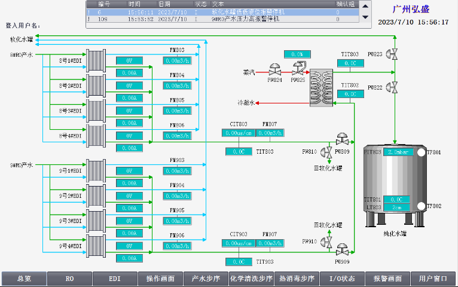The image size is (458, 287).
Task: Click the PW910 valve icon
Action: 328,241
